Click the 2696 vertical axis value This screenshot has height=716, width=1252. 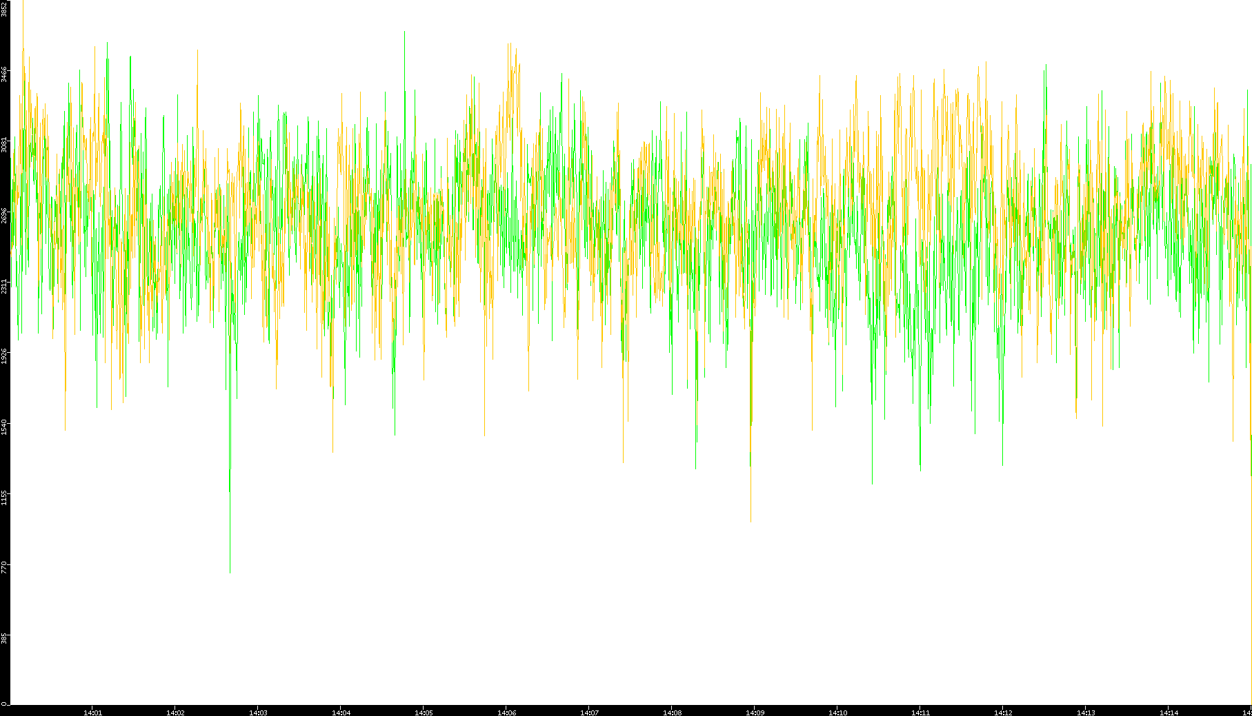(4, 216)
